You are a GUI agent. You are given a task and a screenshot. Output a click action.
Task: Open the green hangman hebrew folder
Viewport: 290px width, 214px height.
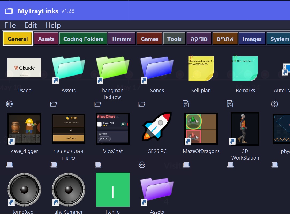click(113, 70)
